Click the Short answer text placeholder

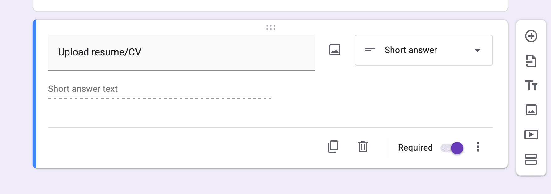pyautogui.click(x=82, y=89)
